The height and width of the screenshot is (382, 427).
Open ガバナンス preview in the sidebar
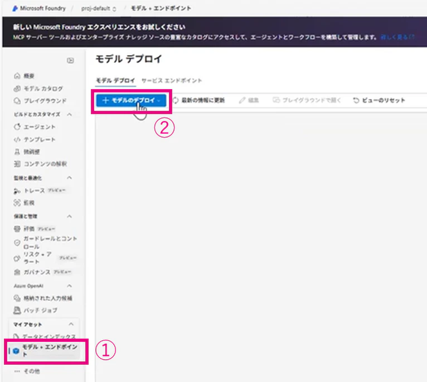coord(42,272)
